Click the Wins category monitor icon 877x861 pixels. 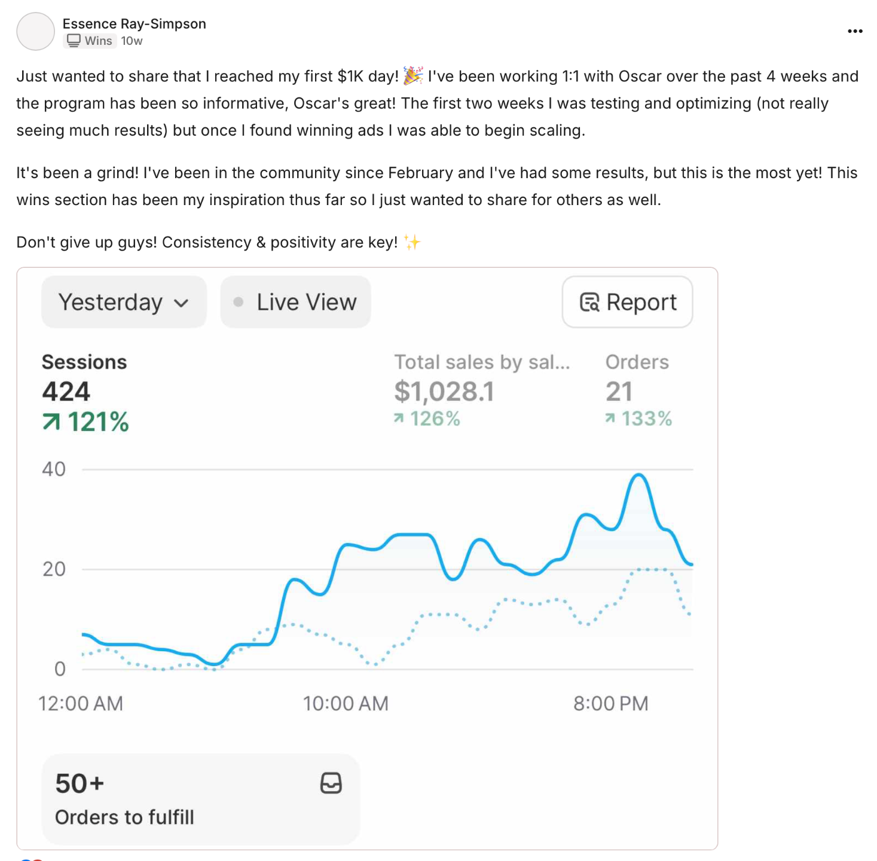click(x=74, y=41)
